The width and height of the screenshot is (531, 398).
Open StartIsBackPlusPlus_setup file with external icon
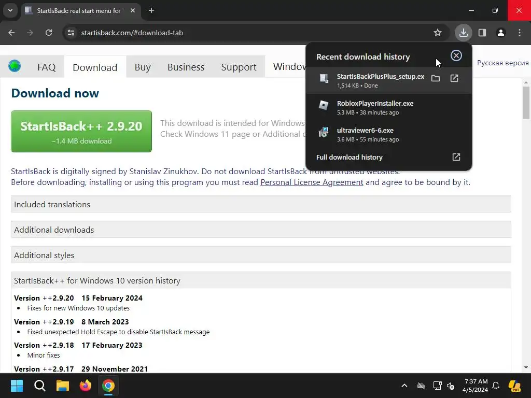(454, 79)
